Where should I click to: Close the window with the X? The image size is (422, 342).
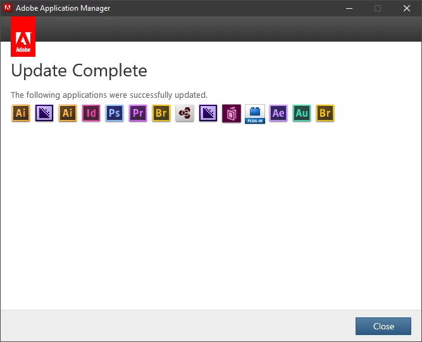coord(407,8)
